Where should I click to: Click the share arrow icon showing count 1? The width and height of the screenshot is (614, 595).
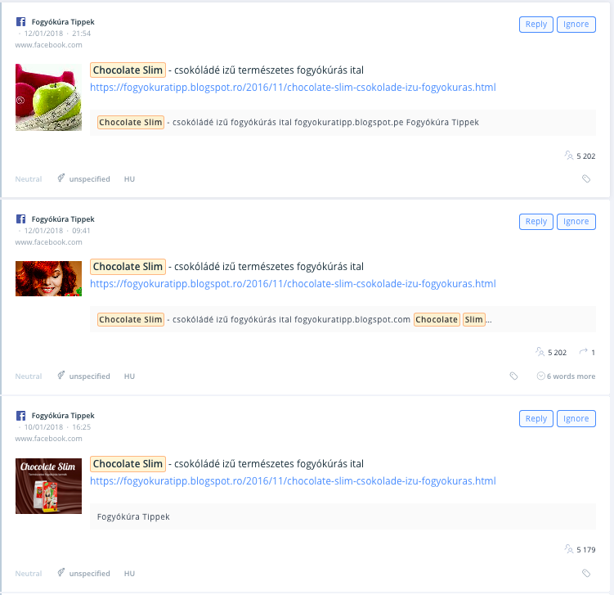tap(584, 352)
